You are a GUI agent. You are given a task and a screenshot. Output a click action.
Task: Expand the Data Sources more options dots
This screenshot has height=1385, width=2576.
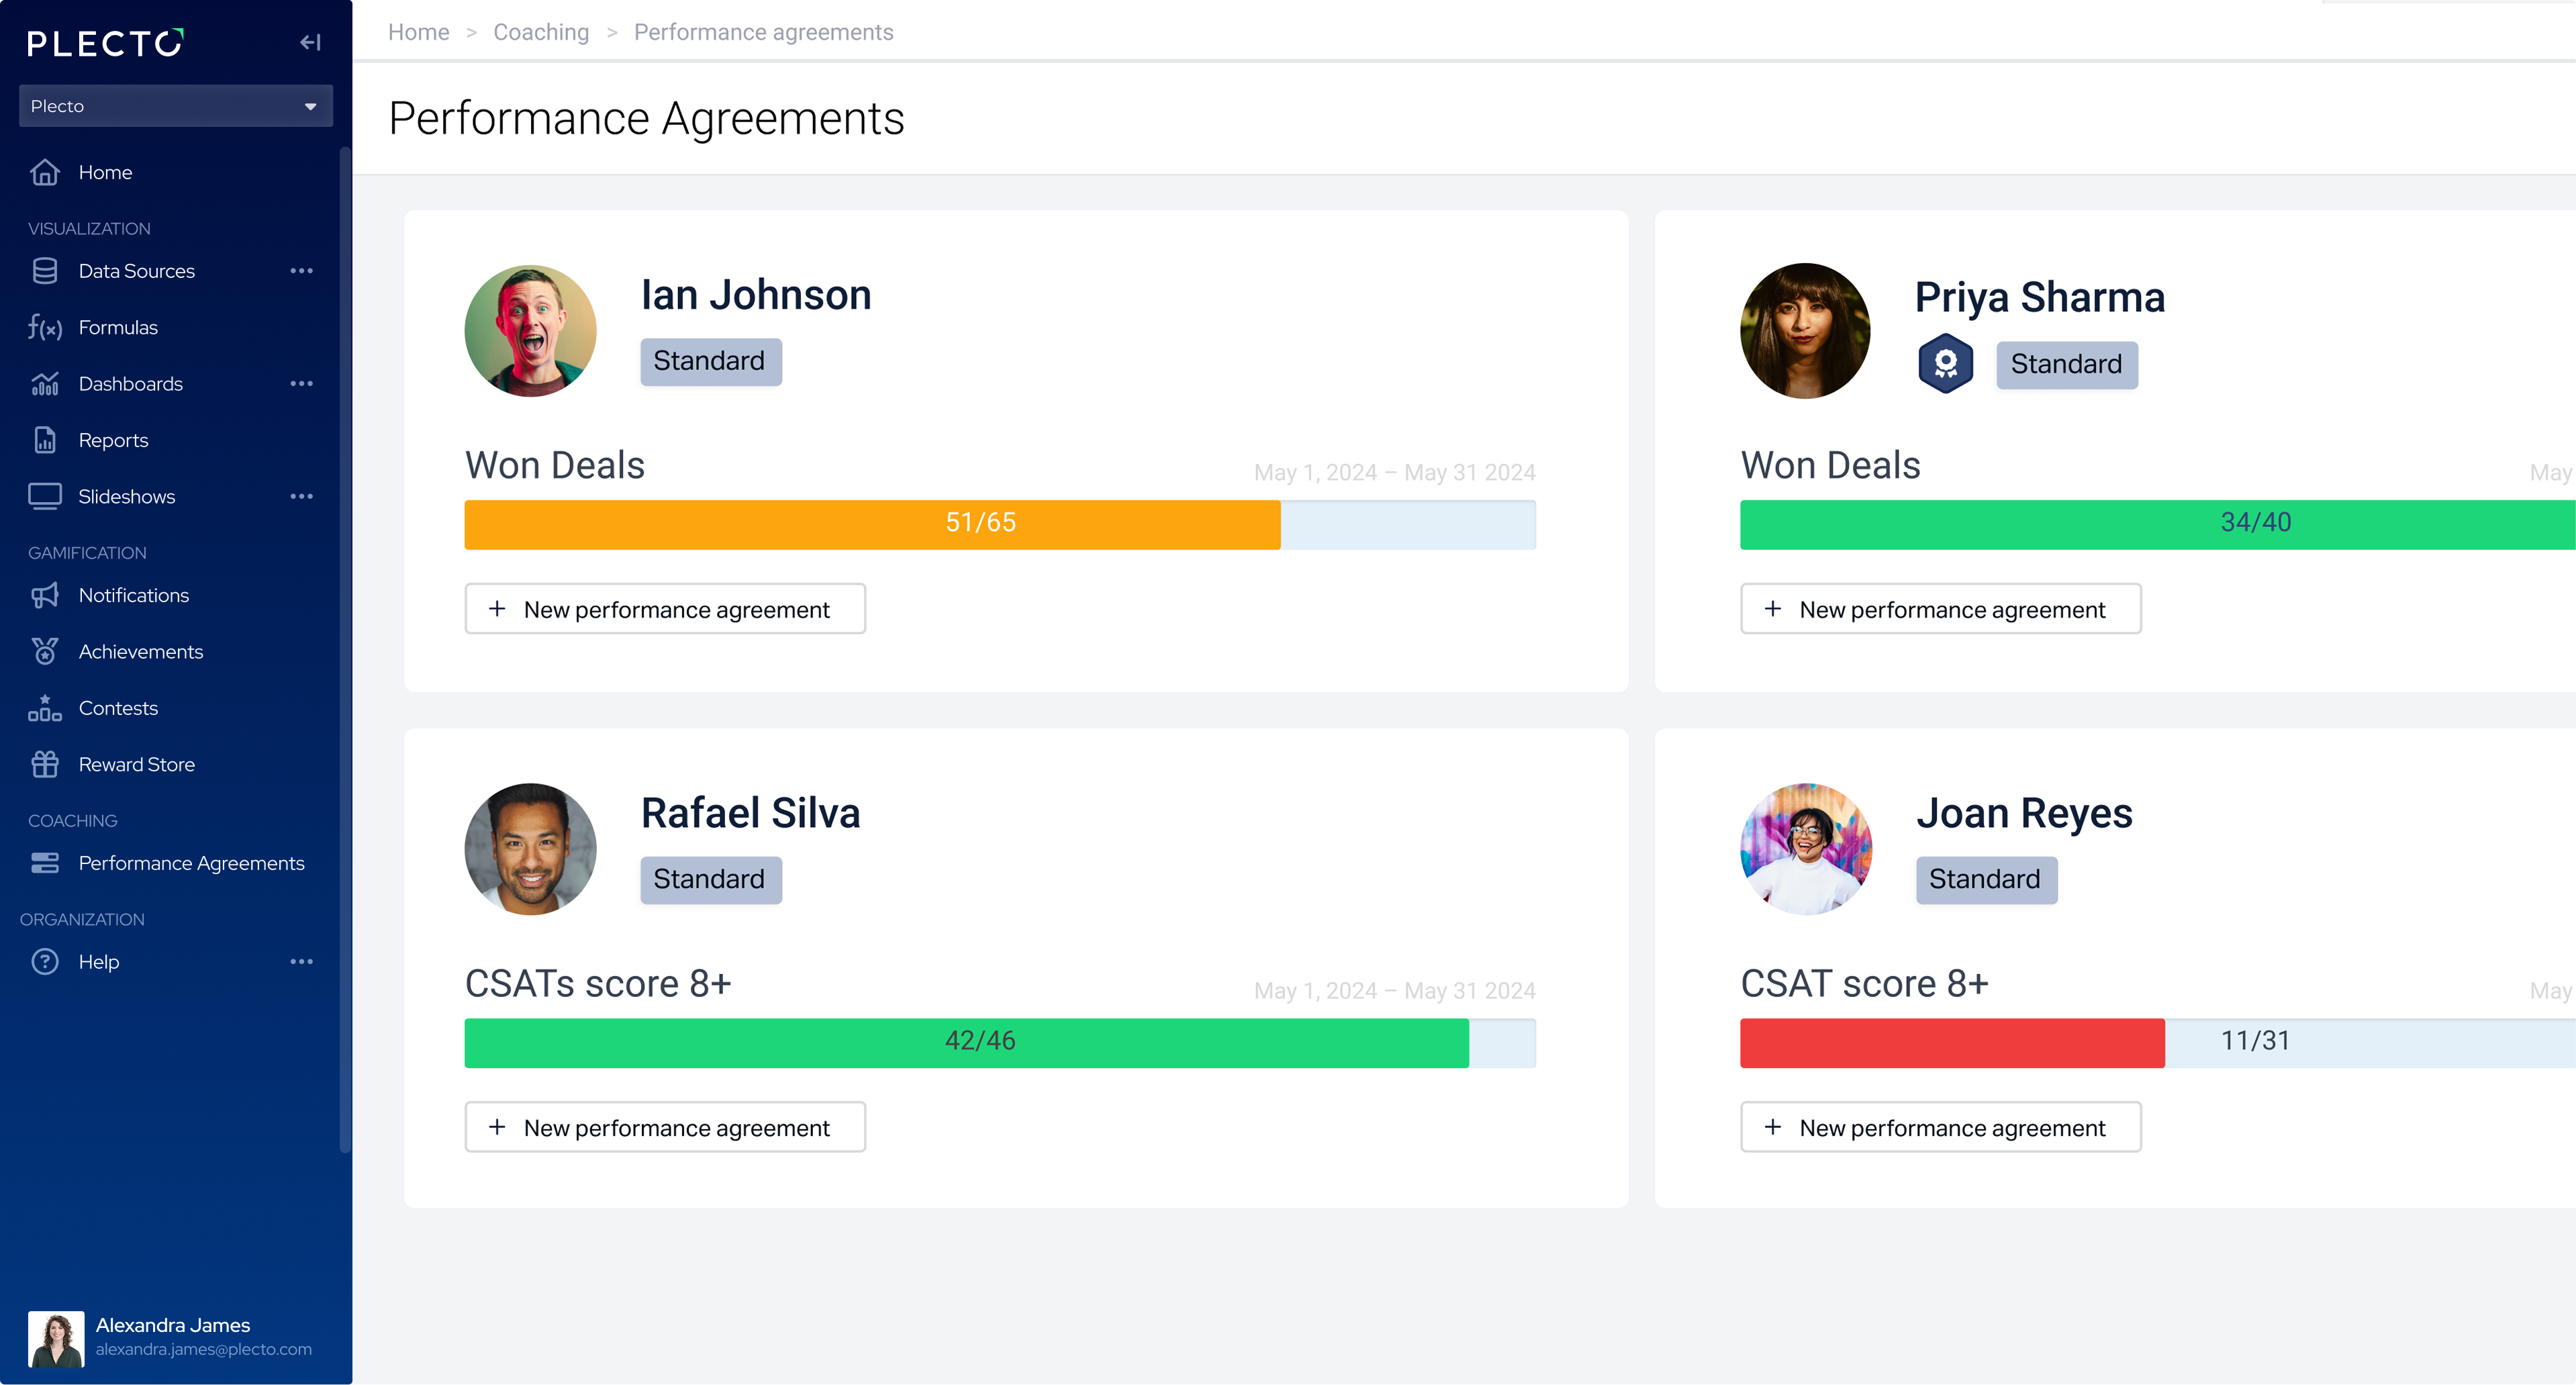click(x=302, y=271)
